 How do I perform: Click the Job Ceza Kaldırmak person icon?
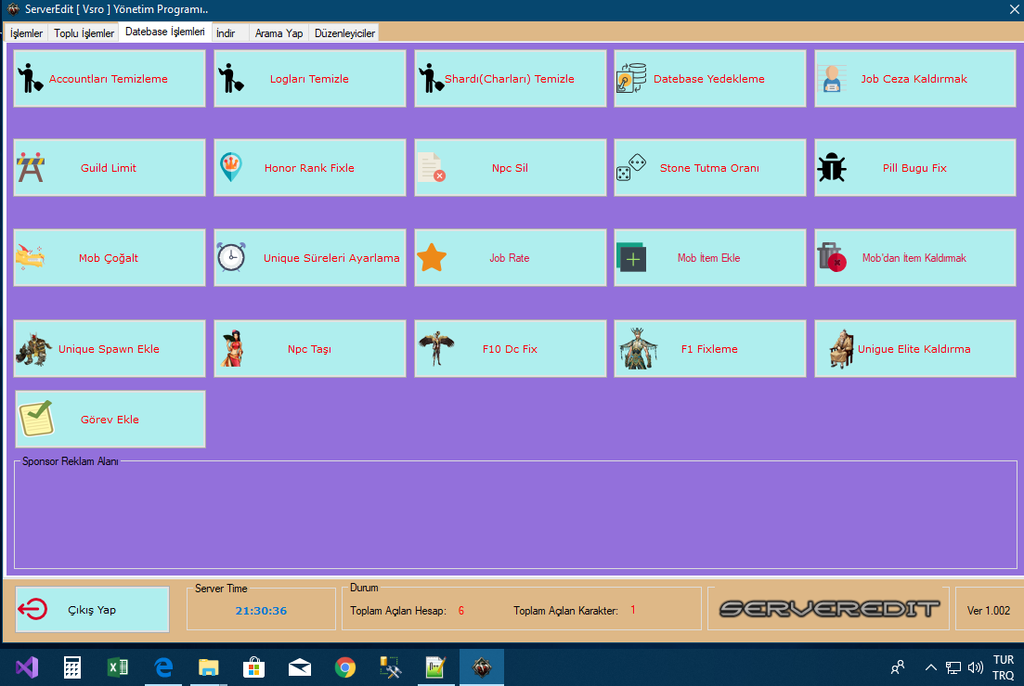832,78
